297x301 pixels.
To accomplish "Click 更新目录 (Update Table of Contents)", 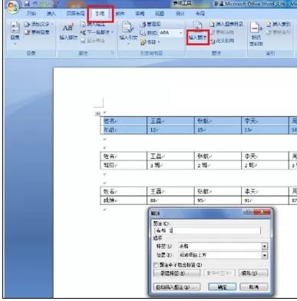I will pos(37,32).
